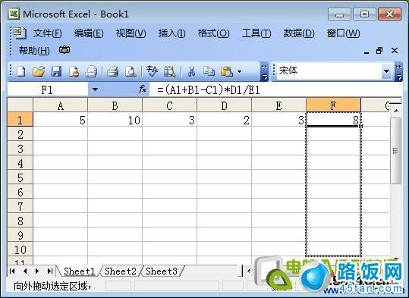Click the Permission icon in toolbar
409x298 pixels.
(74, 71)
